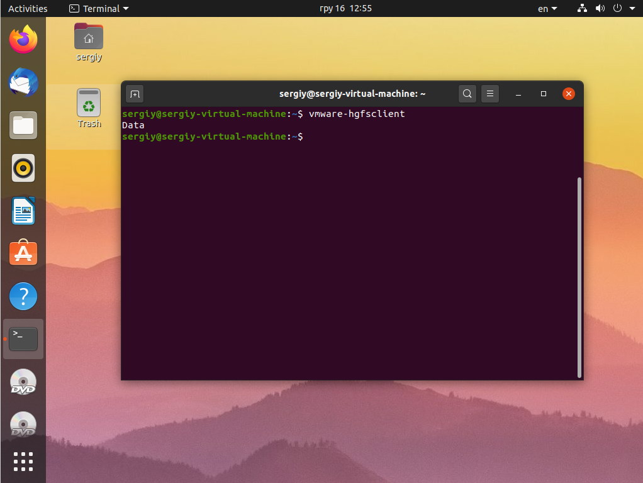Open the system menu arrow
The width and height of the screenshot is (643, 483).
[x=632, y=9]
